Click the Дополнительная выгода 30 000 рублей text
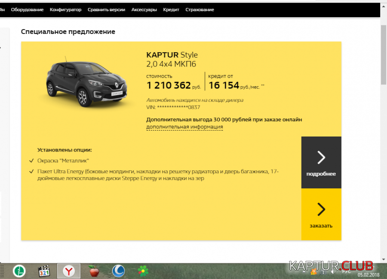Image resolution: width=387 pixels, height=279 pixels. pyautogui.click(x=224, y=119)
